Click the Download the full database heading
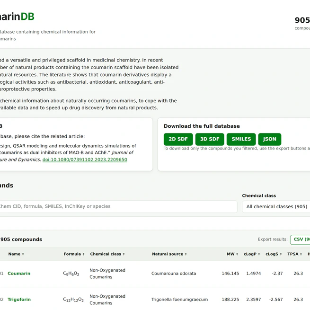Screen dimensions: 310x310 (202, 126)
